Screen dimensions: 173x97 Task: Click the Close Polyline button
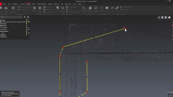pyautogui.click(x=124, y=10)
